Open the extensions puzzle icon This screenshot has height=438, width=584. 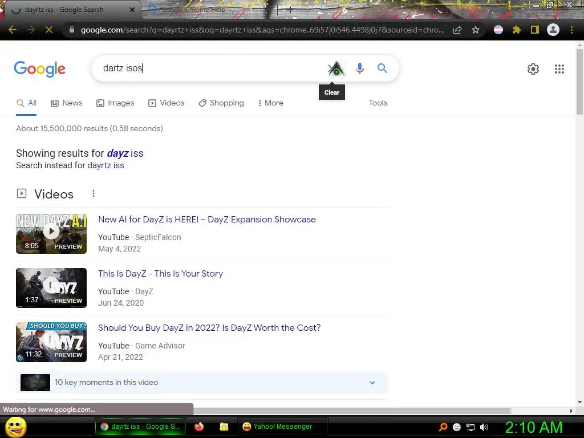(x=516, y=30)
